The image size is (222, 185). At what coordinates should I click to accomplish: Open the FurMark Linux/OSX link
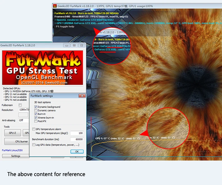click(12, 150)
